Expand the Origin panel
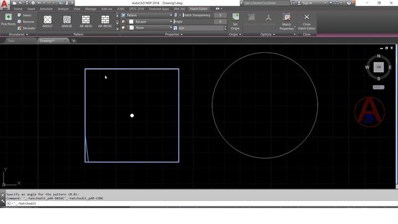The height and width of the screenshot is (224, 398). [235, 34]
